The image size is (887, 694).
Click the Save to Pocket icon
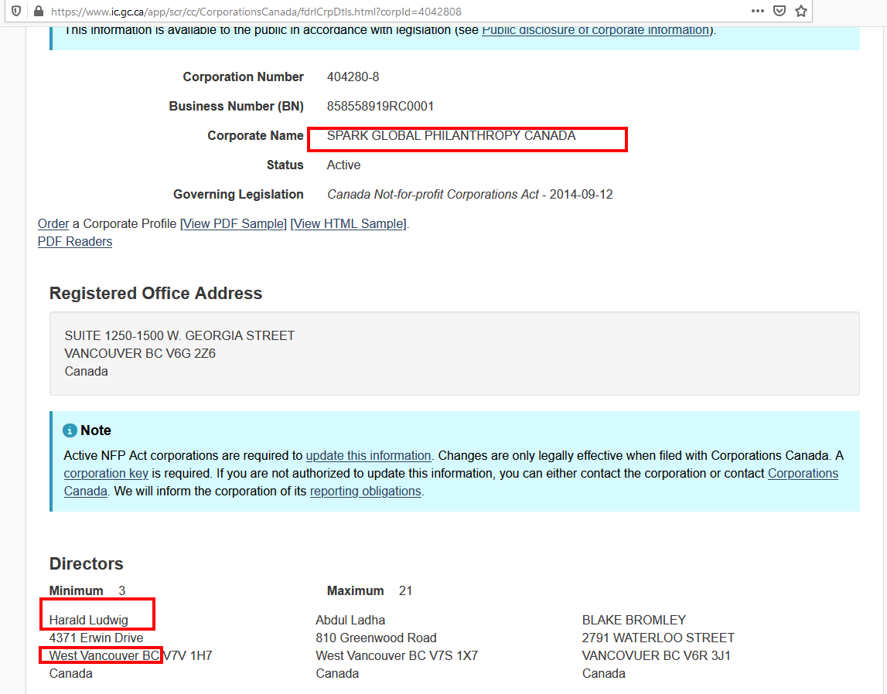click(x=780, y=12)
